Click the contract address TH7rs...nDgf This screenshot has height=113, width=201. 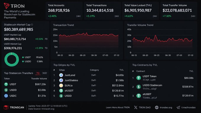[150, 89]
